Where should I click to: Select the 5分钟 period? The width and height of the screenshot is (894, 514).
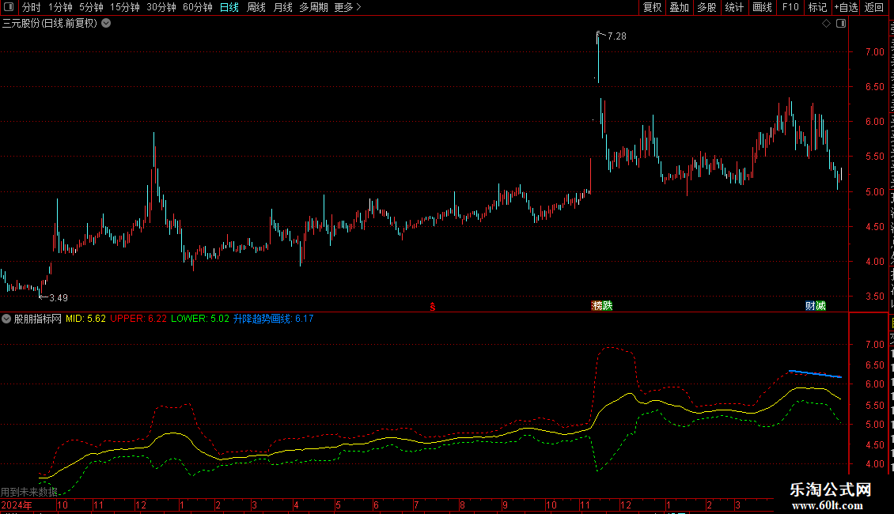point(91,7)
